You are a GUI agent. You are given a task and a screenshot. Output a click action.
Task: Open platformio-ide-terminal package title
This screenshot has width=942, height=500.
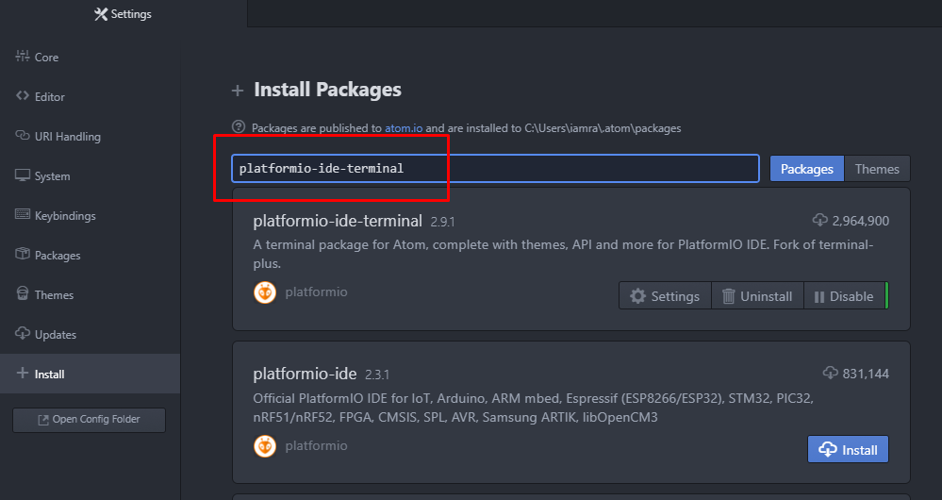coord(338,221)
